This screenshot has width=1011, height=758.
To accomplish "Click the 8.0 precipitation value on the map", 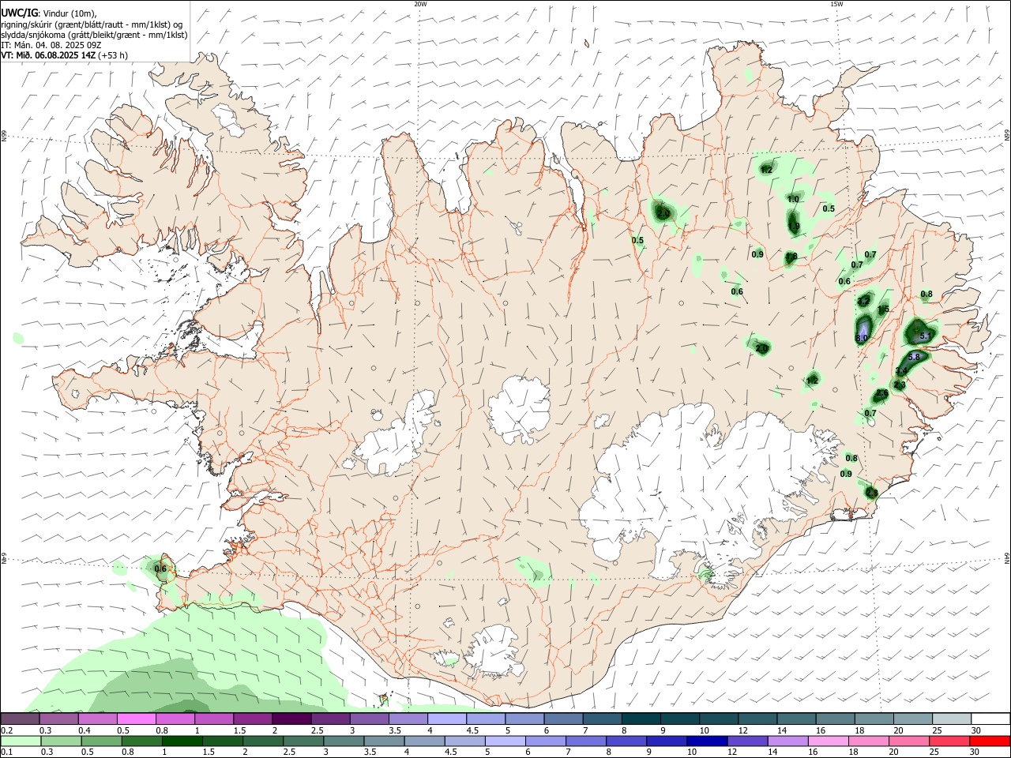I will [x=862, y=338].
